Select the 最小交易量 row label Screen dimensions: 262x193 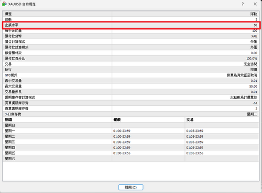click(13, 81)
